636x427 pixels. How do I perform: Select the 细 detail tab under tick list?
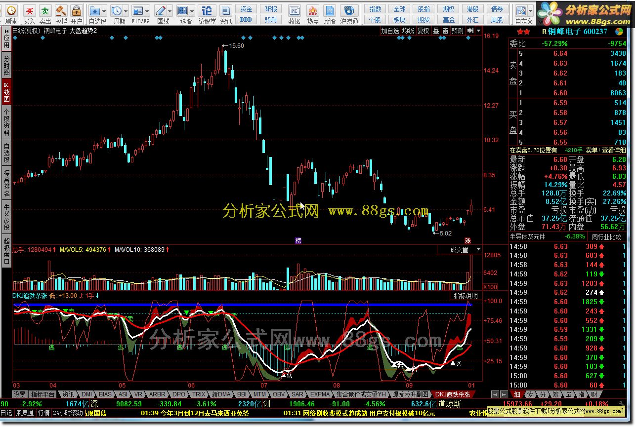point(517,394)
